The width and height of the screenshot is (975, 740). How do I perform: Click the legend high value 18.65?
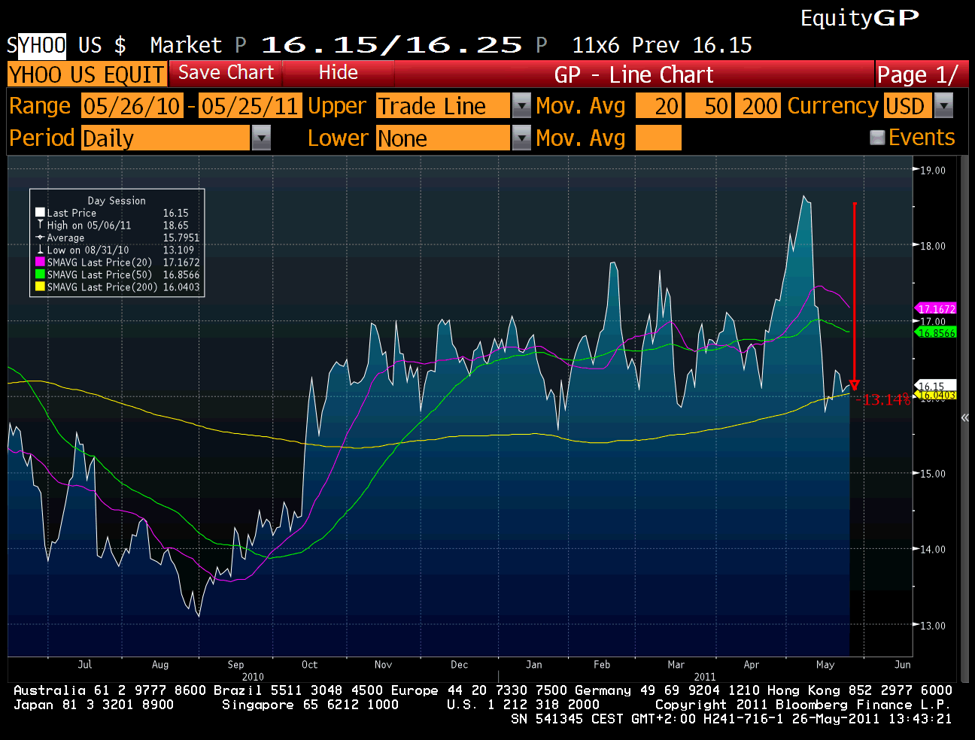pos(176,225)
